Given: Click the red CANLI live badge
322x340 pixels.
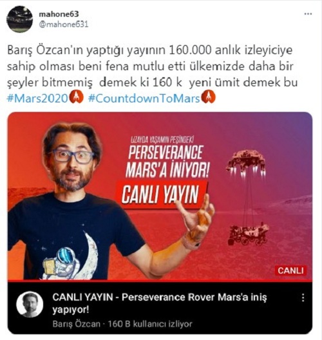Looking at the screenshot, I should pos(290,270).
